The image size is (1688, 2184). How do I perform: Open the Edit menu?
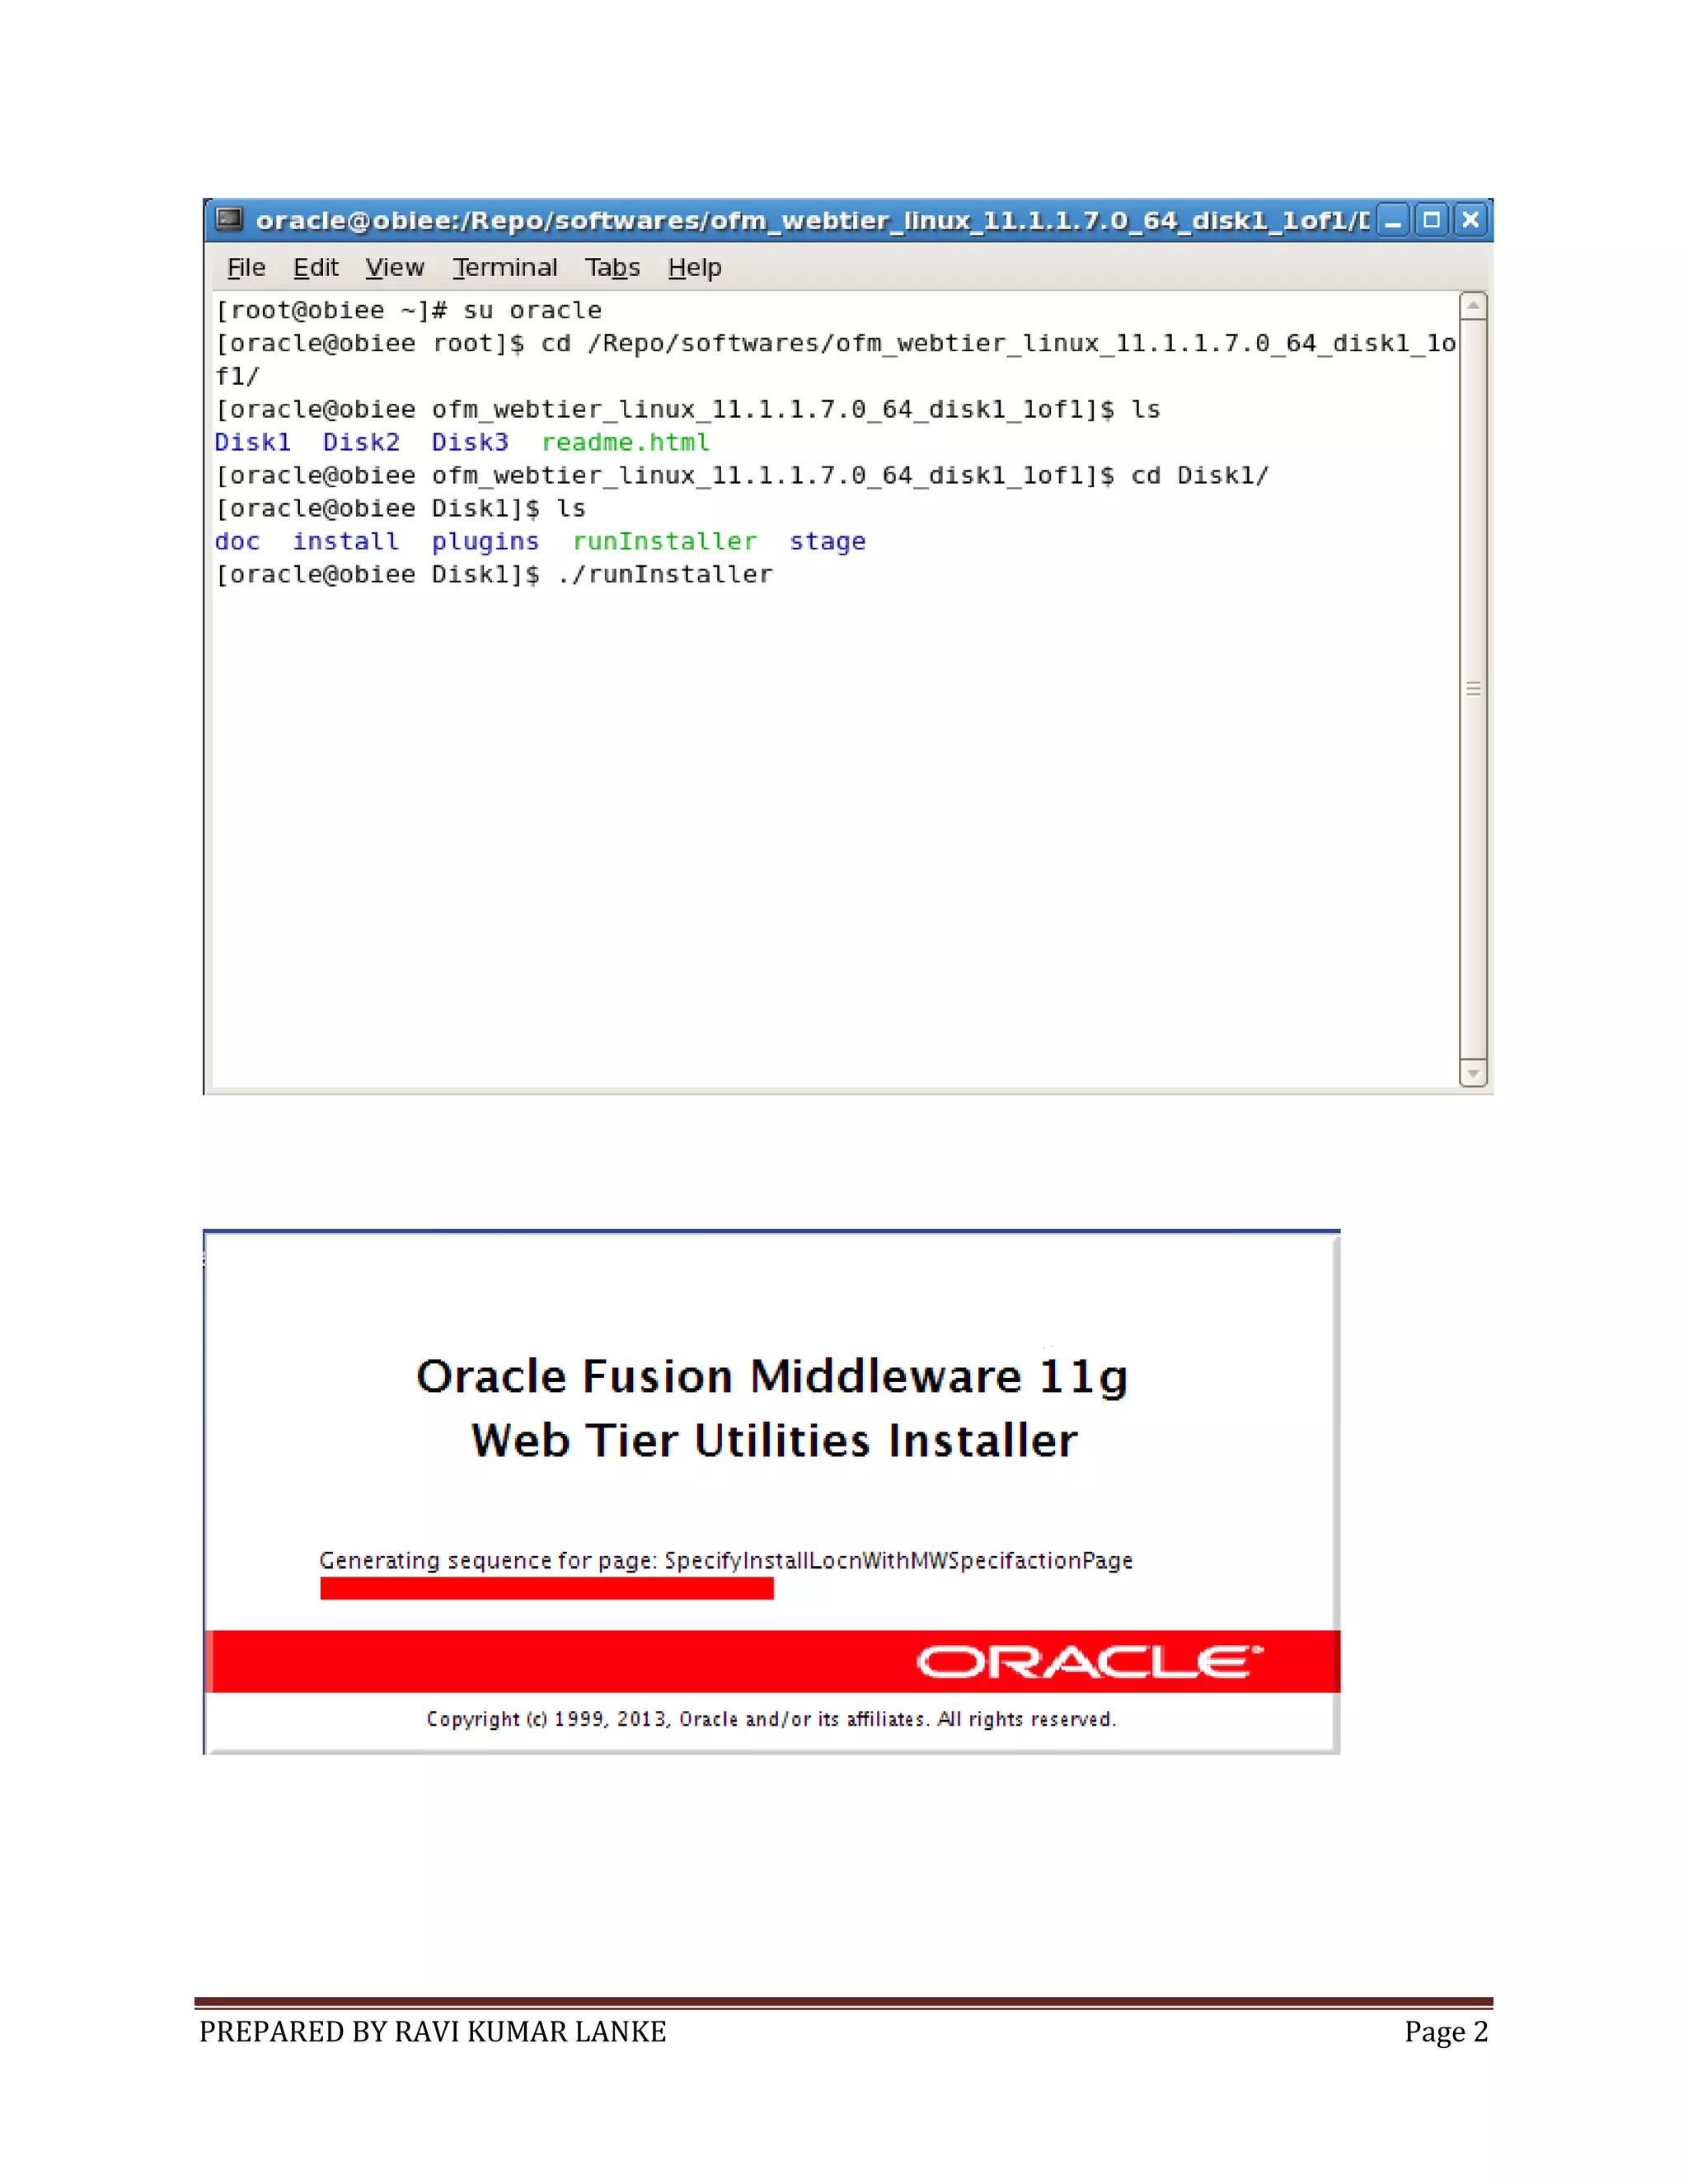315,268
